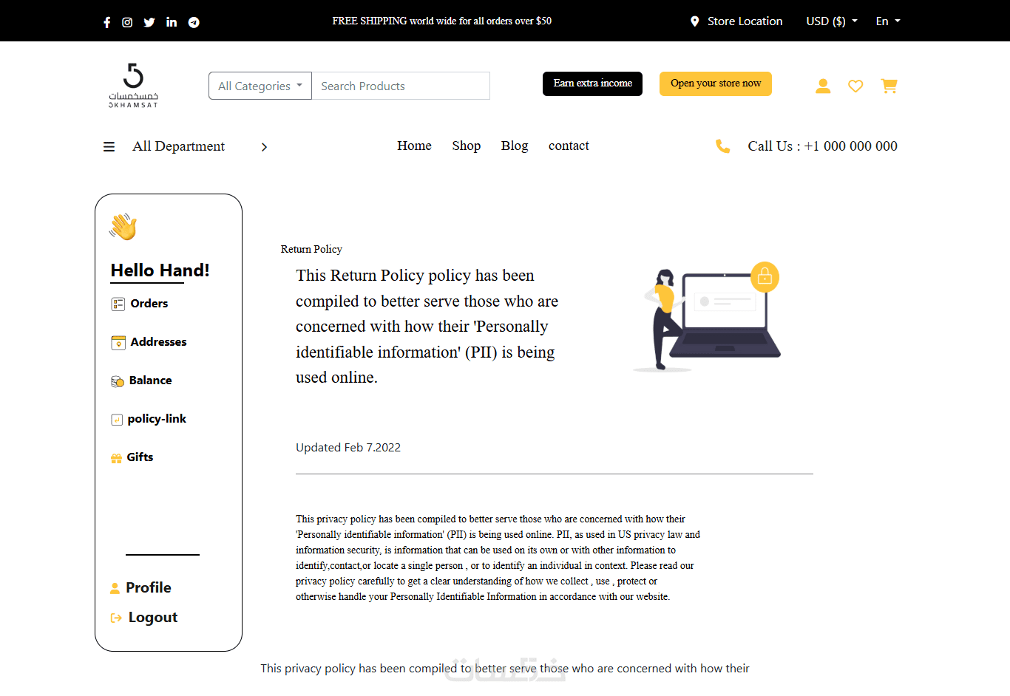Click the Gifts box icon
This screenshot has height=696, width=1010.
(x=116, y=458)
